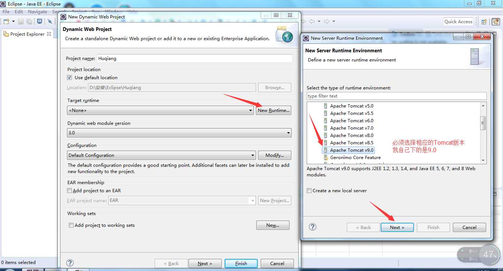The width and height of the screenshot is (503, 271).
Task: Click the type filter text field
Action: click(397, 96)
